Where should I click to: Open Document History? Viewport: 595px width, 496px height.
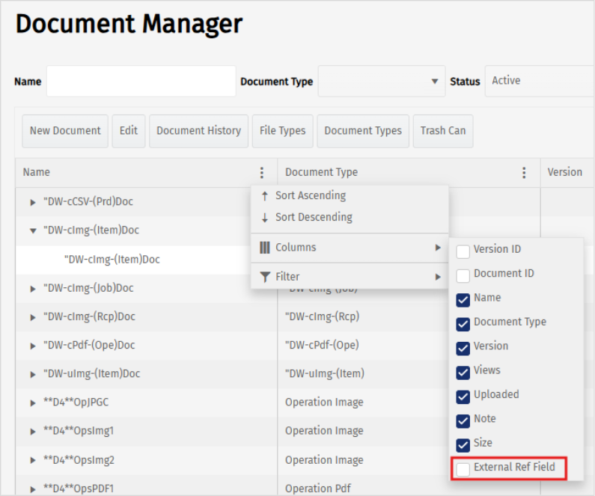tap(198, 131)
